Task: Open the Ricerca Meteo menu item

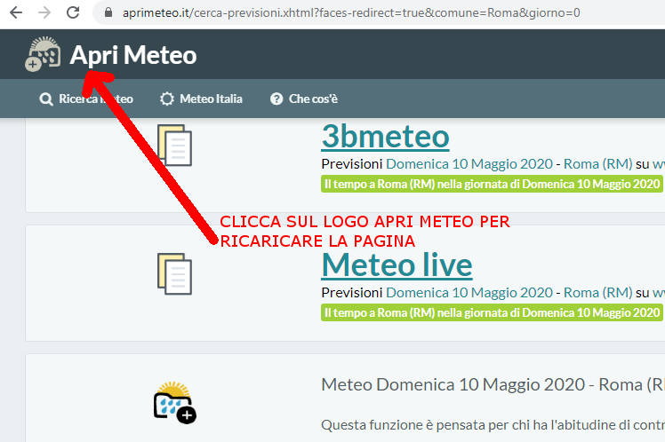Action: coord(86,99)
